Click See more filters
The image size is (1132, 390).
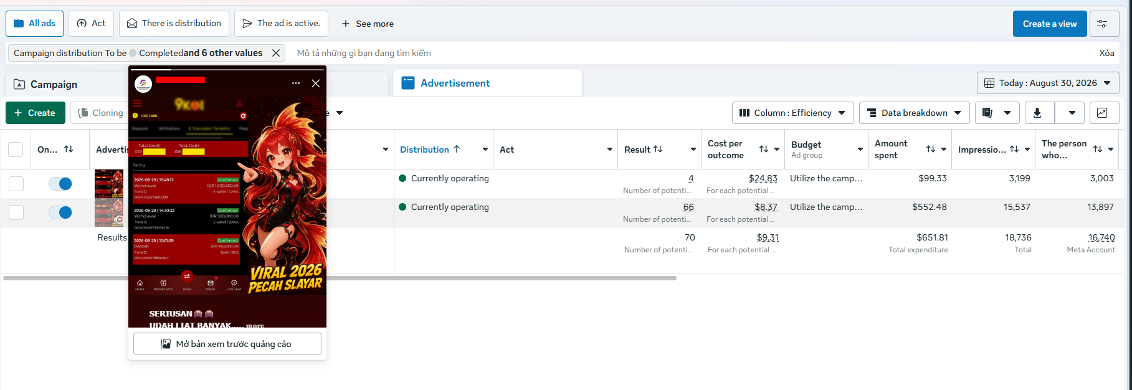(368, 24)
